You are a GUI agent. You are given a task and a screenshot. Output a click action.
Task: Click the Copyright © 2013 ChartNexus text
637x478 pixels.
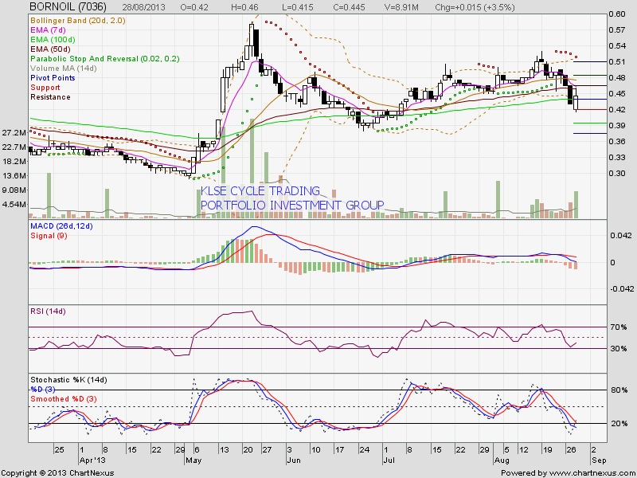point(57,473)
